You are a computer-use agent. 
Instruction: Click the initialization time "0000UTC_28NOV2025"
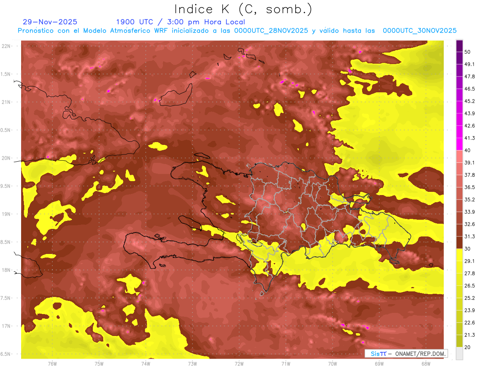click(x=271, y=31)
